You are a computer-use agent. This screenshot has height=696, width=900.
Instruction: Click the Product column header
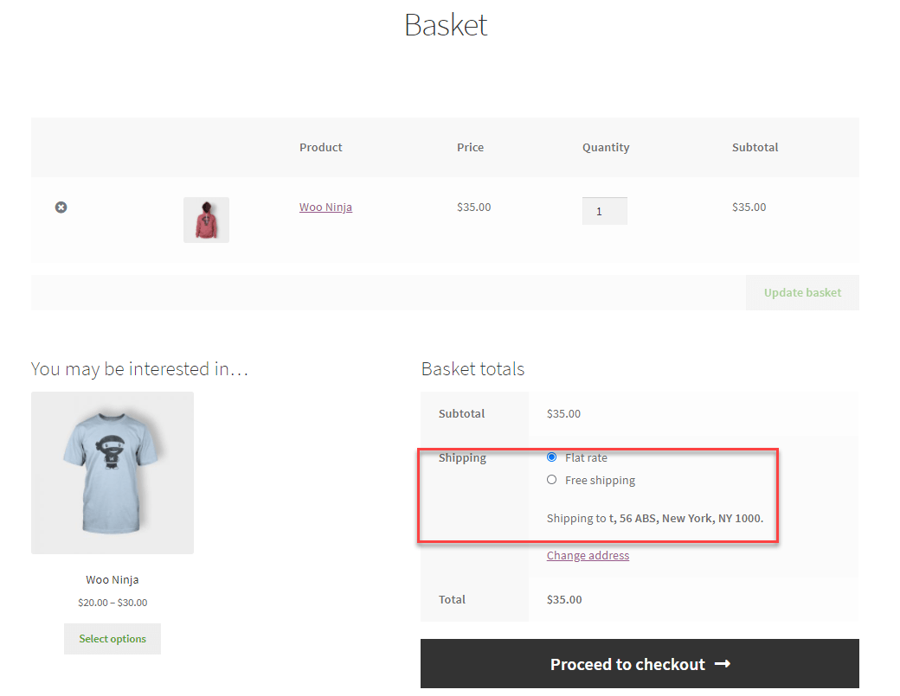[x=320, y=147]
